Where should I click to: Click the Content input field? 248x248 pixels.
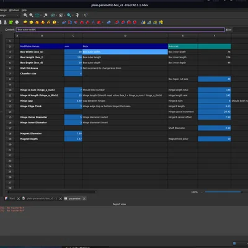[x=120, y=30]
